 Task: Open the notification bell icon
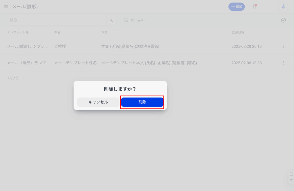pos(254,7)
